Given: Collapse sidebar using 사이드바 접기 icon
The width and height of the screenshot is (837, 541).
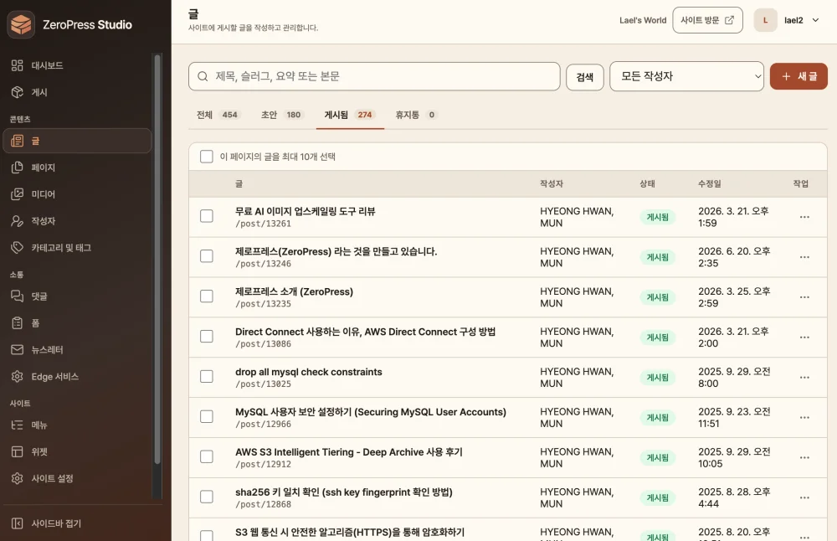Looking at the screenshot, I should 17,523.
